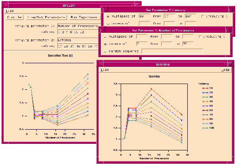Click the varying parameter 2 values field
The height and width of the screenshot is (165, 237).
point(78,46)
